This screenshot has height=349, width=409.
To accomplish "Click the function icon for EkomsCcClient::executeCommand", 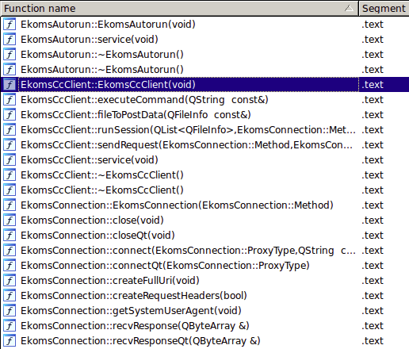I will 10,100.
